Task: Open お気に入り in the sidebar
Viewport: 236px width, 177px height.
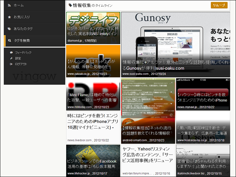Action: pyautogui.click(x=34, y=17)
